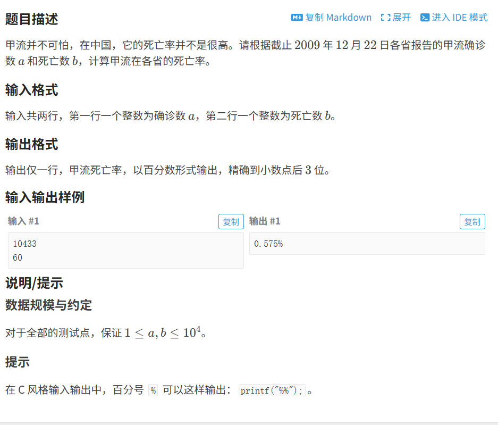Click the 10433 line in sample input

pos(25,244)
